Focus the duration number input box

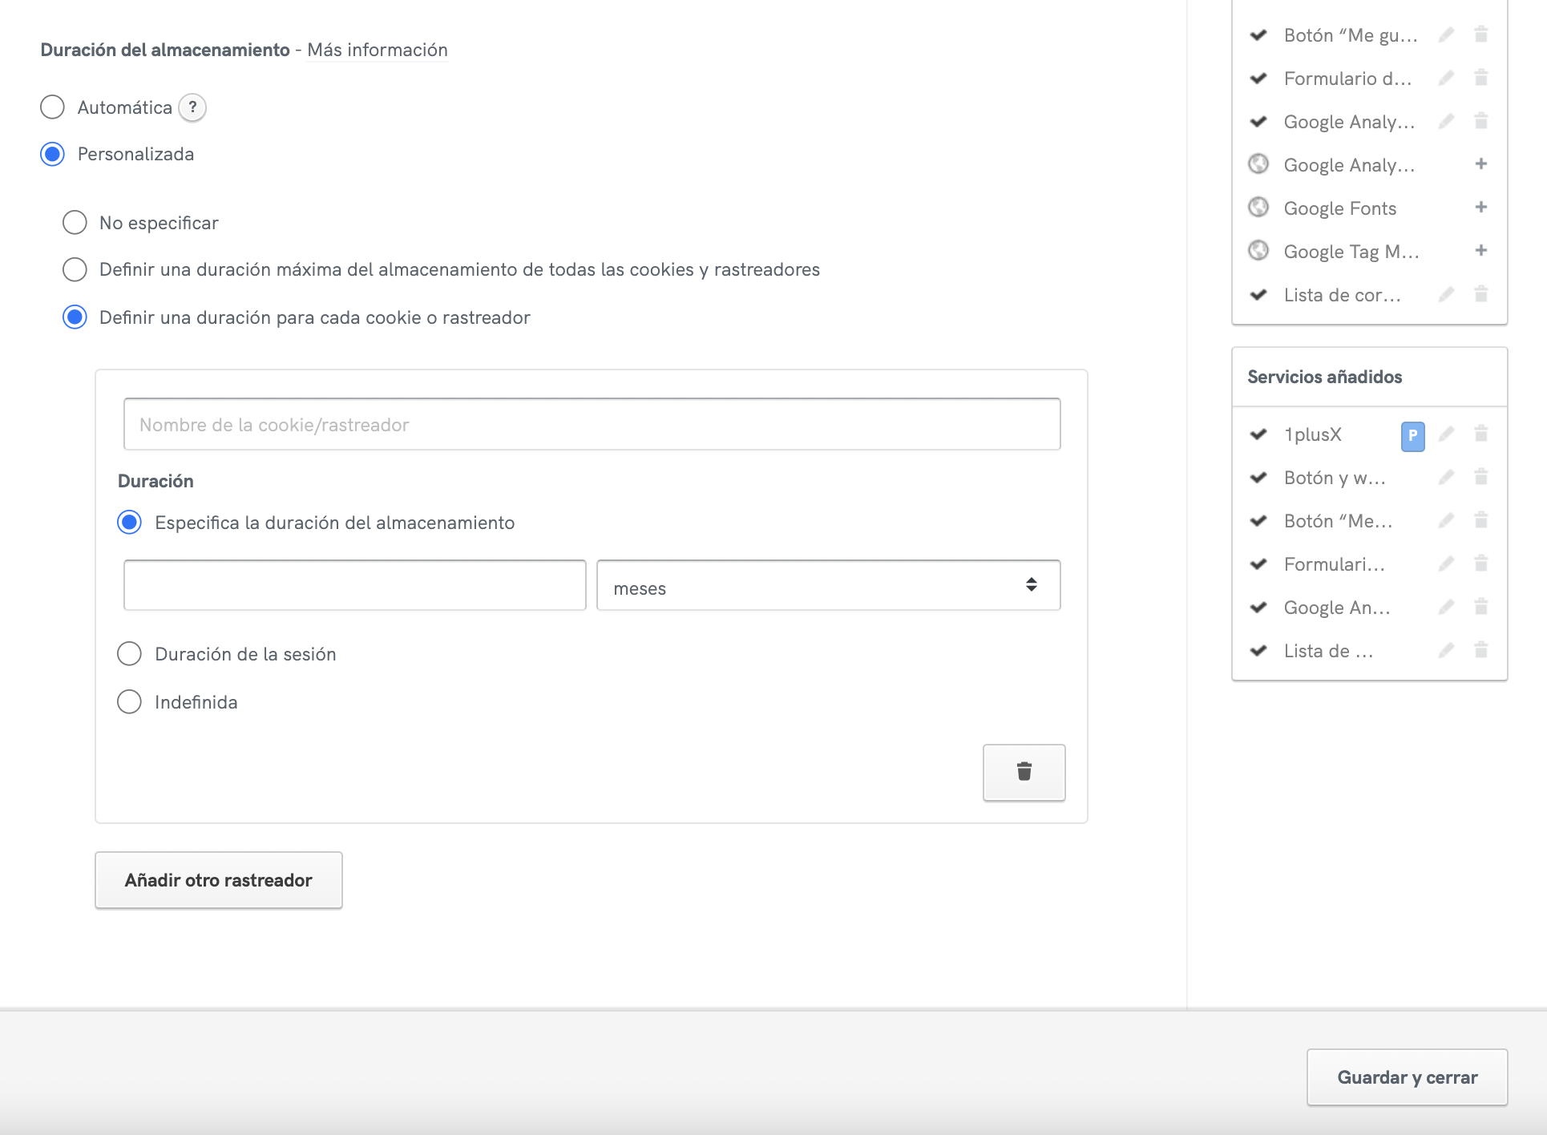(x=354, y=586)
